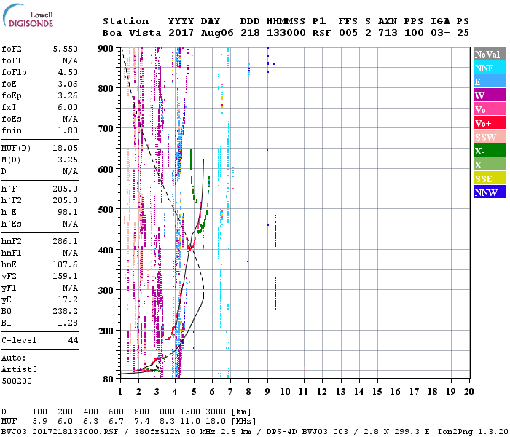
Task: Click the Boa Vista station name
Action: [x=132, y=33]
